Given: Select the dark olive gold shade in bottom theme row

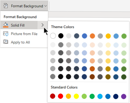Looking at the screenshot, I should tap(108, 77).
